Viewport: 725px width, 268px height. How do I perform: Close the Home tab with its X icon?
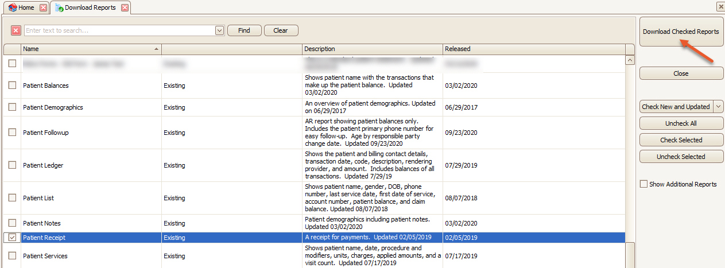click(x=43, y=8)
